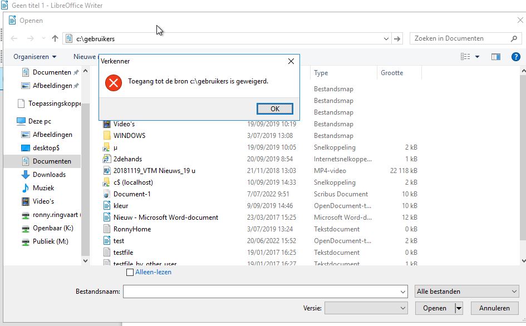Click the search magnifier icon
This screenshot has height=326, width=526.
(514, 38)
